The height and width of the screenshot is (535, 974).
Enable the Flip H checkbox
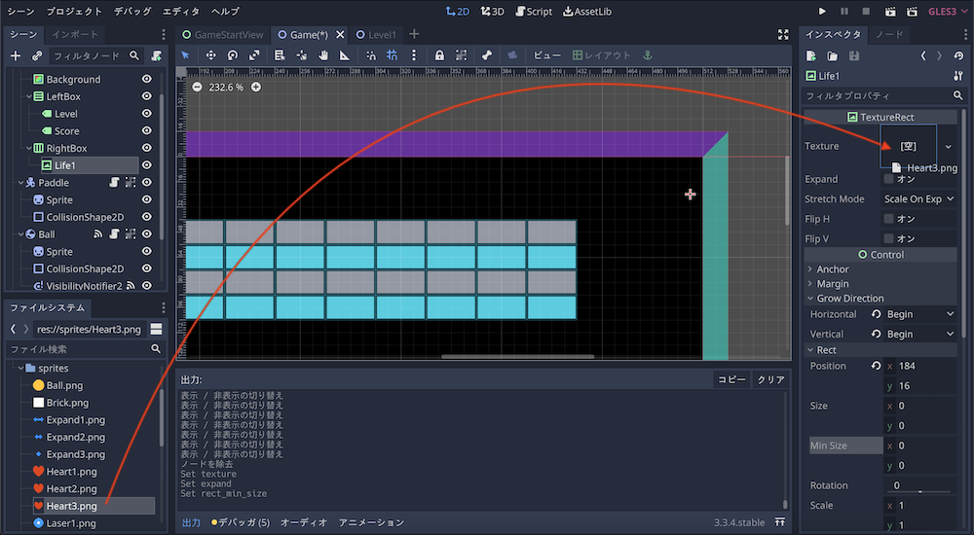889,219
